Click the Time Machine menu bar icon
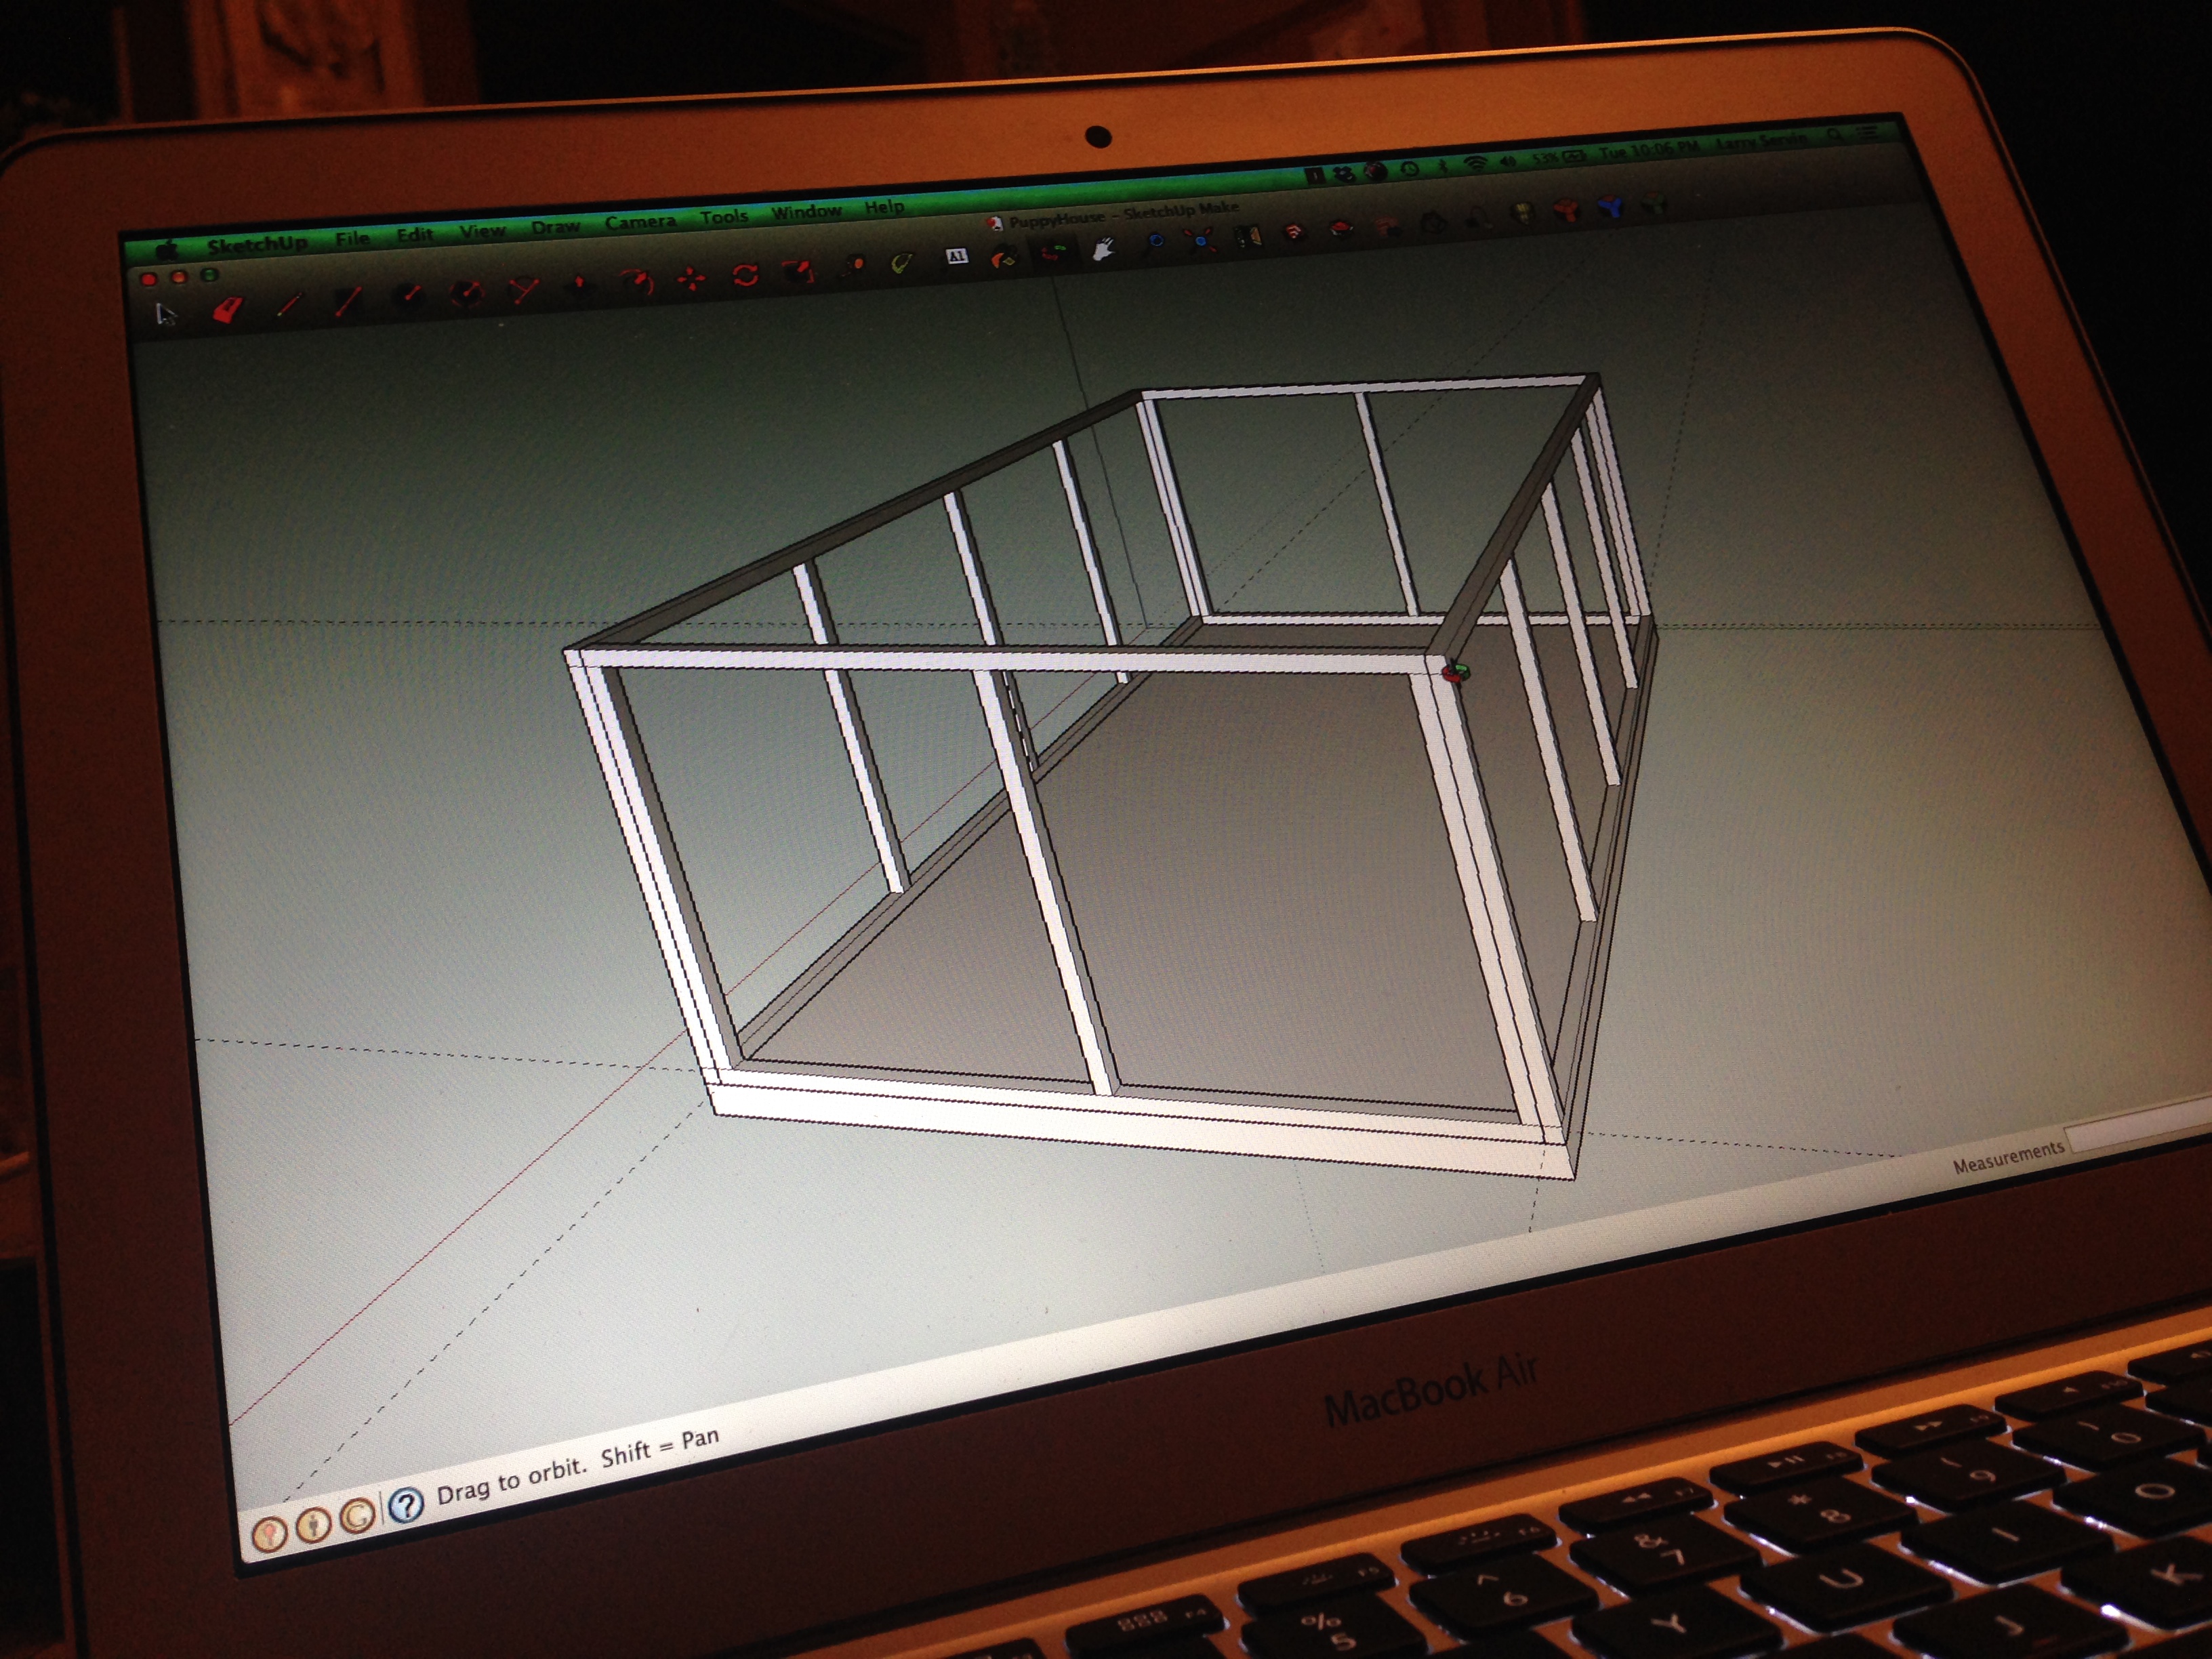 1410,168
